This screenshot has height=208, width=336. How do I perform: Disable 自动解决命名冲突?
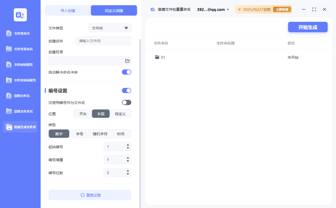[127, 72]
